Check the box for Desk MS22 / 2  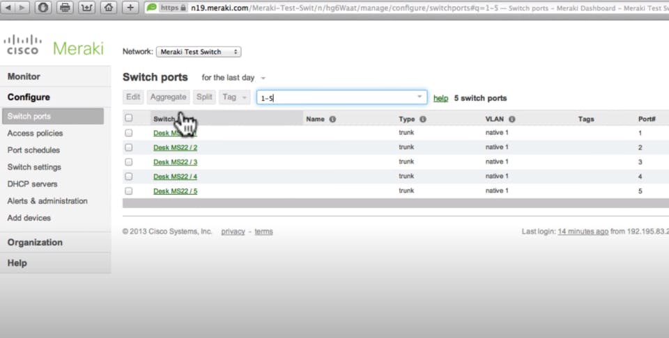pos(129,147)
